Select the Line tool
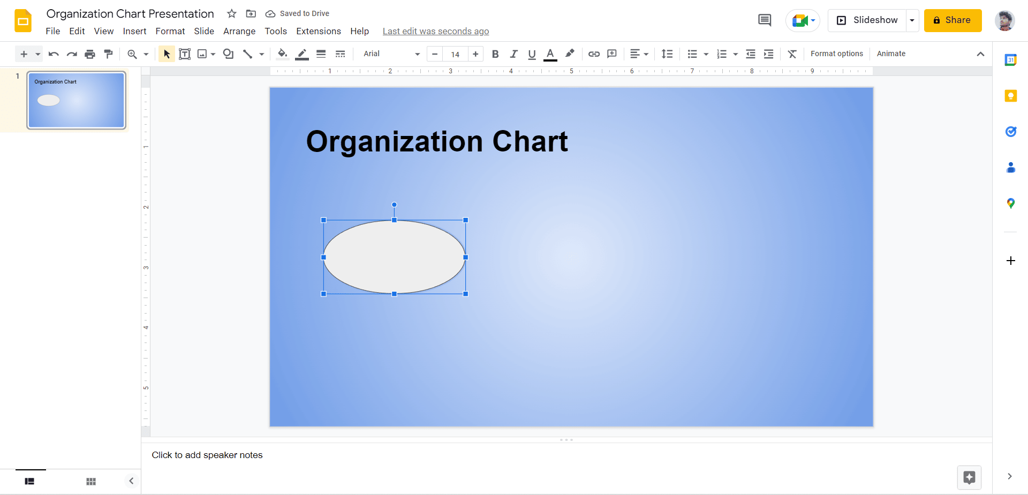This screenshot has height=495, width=1028. [x=248, y=54]
